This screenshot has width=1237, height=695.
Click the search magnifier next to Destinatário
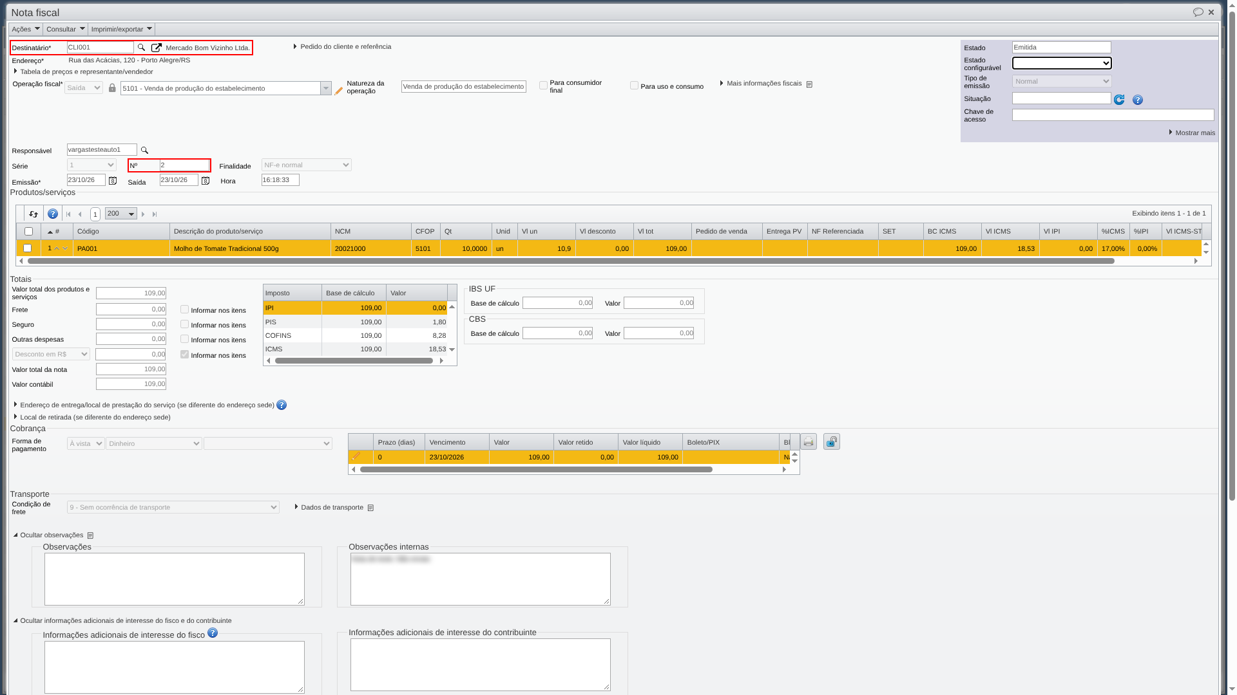point(141,48)
